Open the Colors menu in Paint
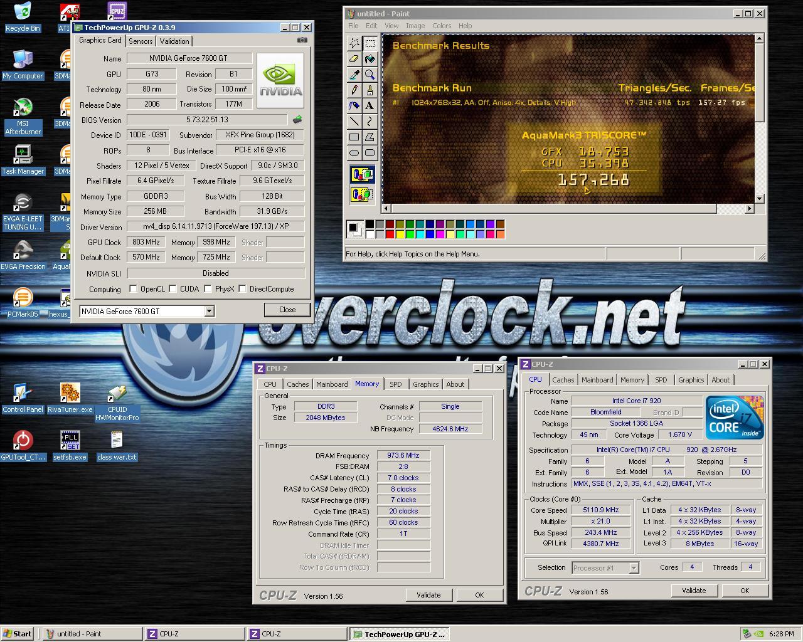This screenshot has height=642, width=803. (x=442, y=26)
